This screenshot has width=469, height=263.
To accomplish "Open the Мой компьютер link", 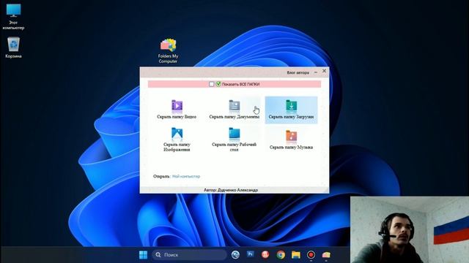I will coord(186,176).
